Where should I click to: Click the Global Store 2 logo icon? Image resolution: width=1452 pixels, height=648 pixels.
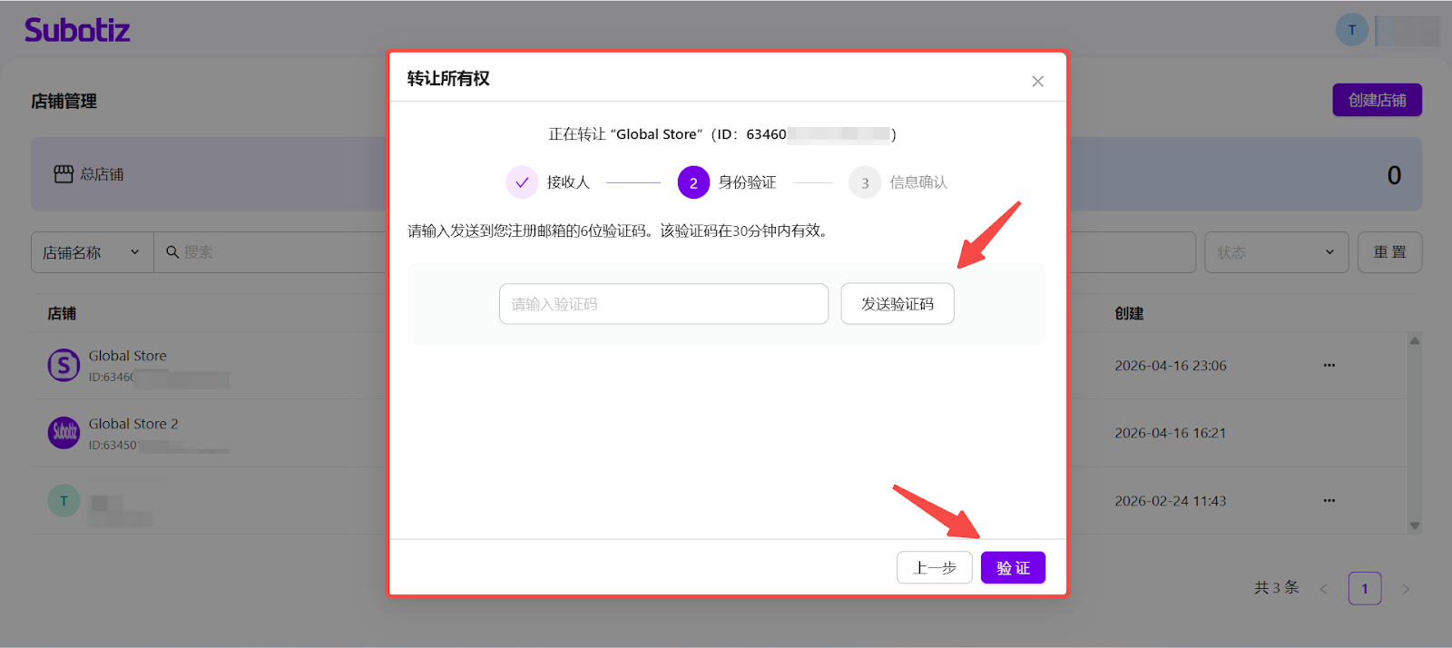[64, 433]
